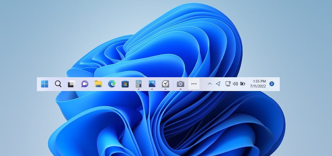Open the Windows Start menu
332x156 pixels.
click(44, 84)
